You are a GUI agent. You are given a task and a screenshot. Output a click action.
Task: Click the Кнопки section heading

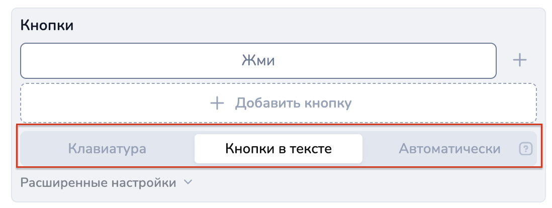coord(47,25)
